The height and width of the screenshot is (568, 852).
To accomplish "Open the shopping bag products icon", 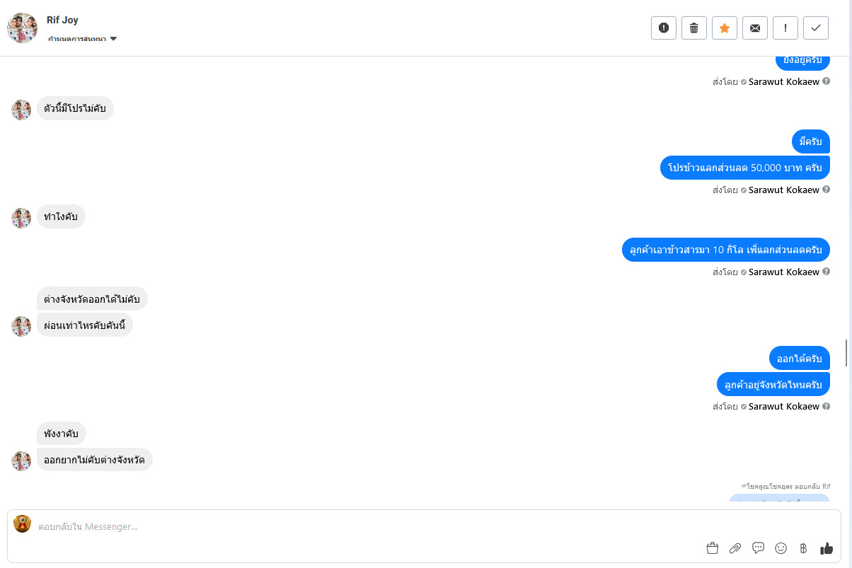I will coord(713,548).
